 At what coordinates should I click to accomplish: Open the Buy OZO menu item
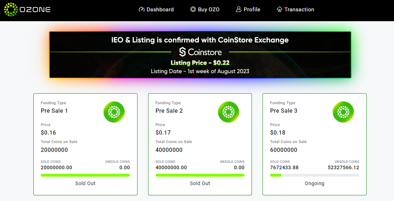pos(205,10)
